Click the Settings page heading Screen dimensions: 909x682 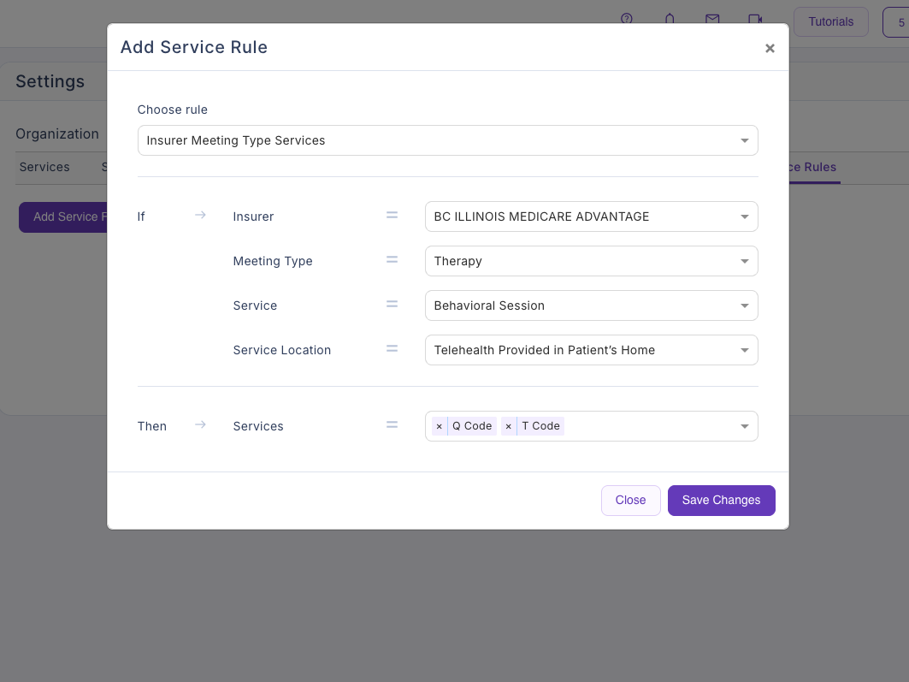tap(50, 81)
